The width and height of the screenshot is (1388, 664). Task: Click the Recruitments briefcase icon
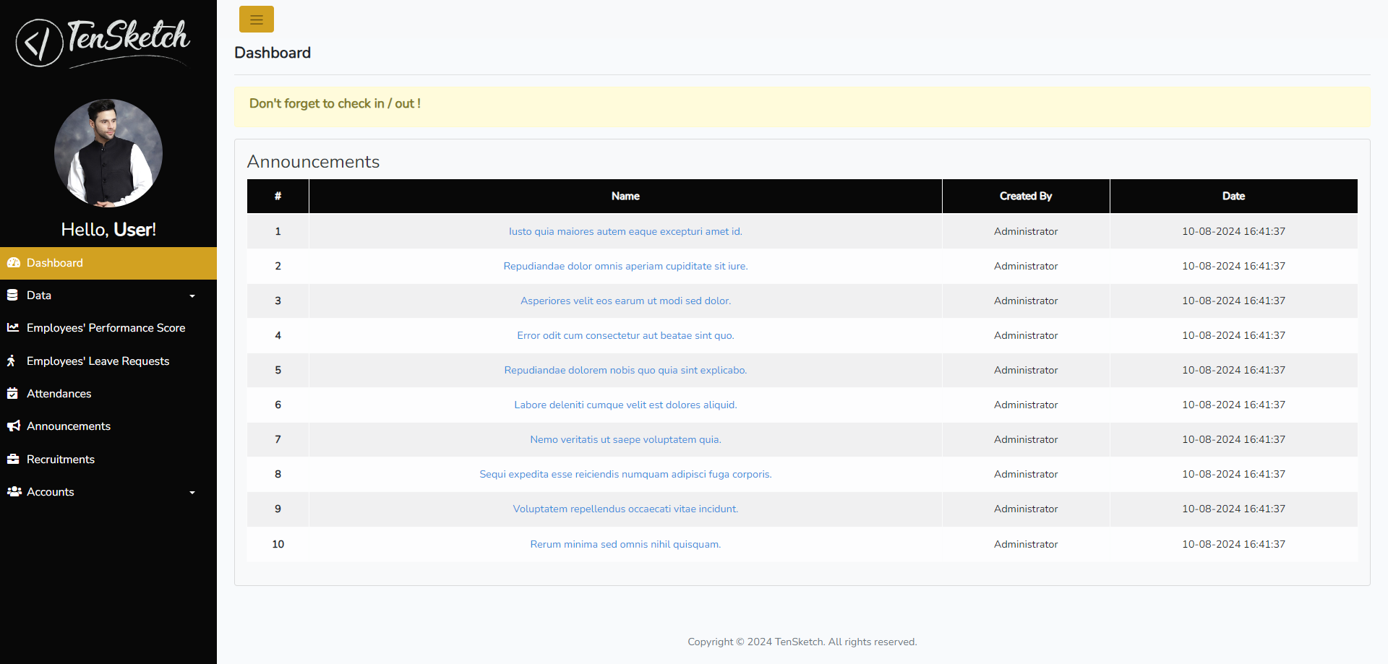coord(13,459)
